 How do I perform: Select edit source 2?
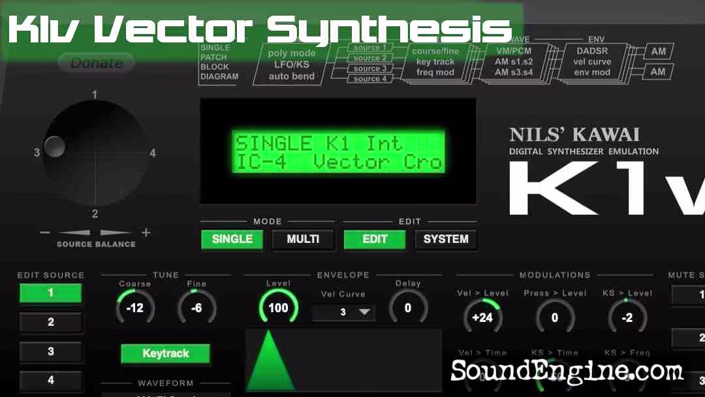pos(51,323)
